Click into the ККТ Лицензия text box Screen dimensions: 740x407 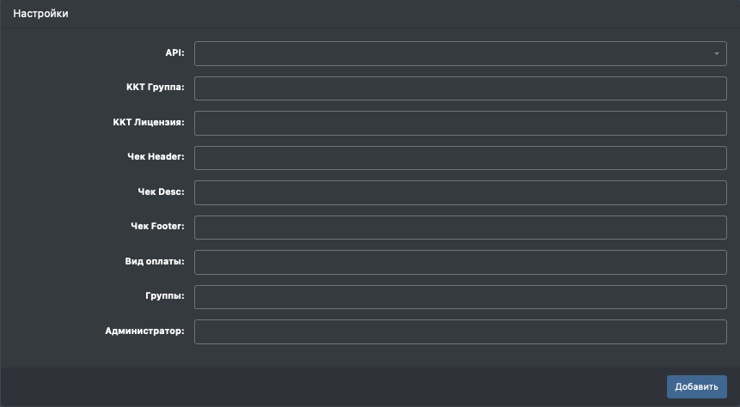(461, 124)
